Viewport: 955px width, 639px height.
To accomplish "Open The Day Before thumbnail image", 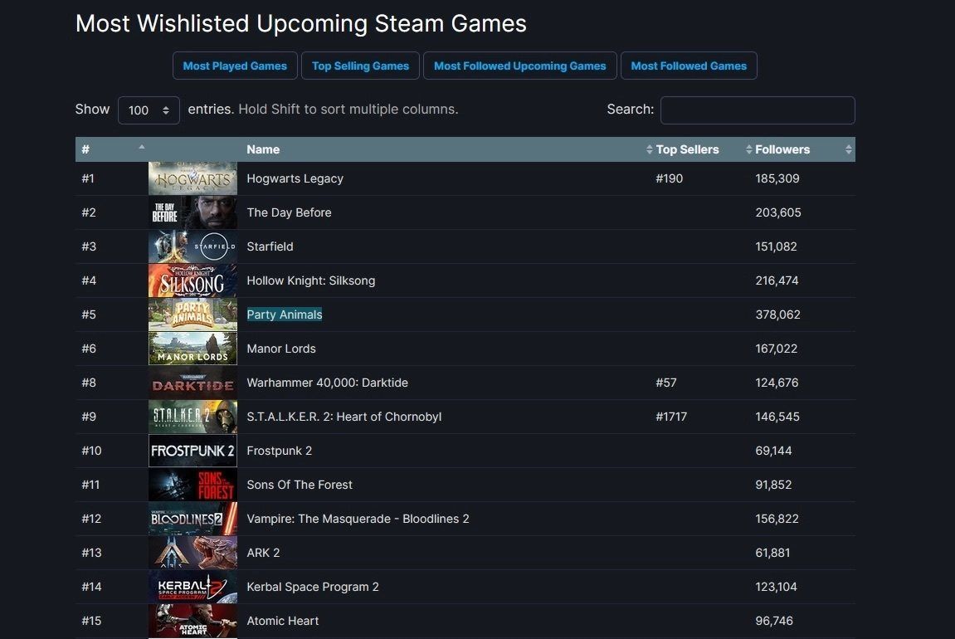I will click(x=192, y=212).
